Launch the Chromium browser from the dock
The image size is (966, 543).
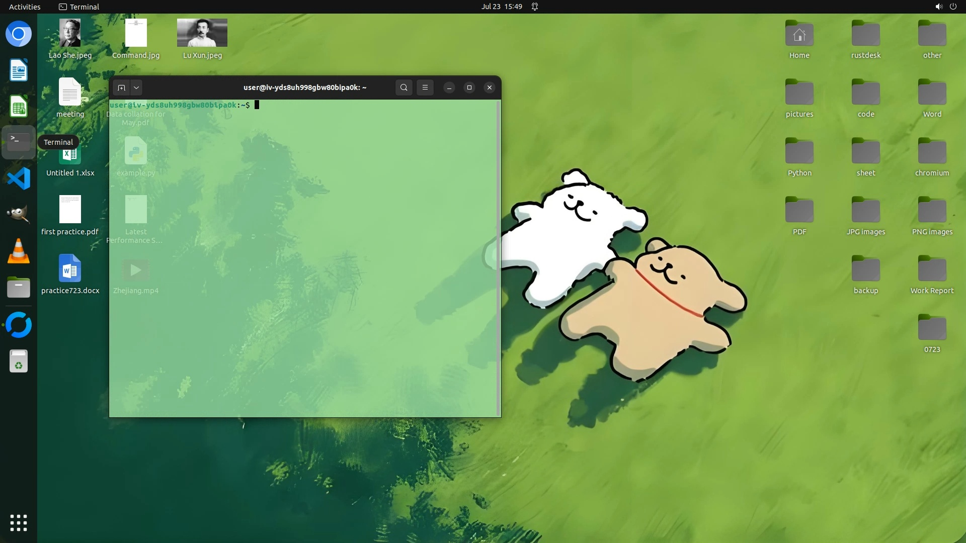[x=19, y=34]
